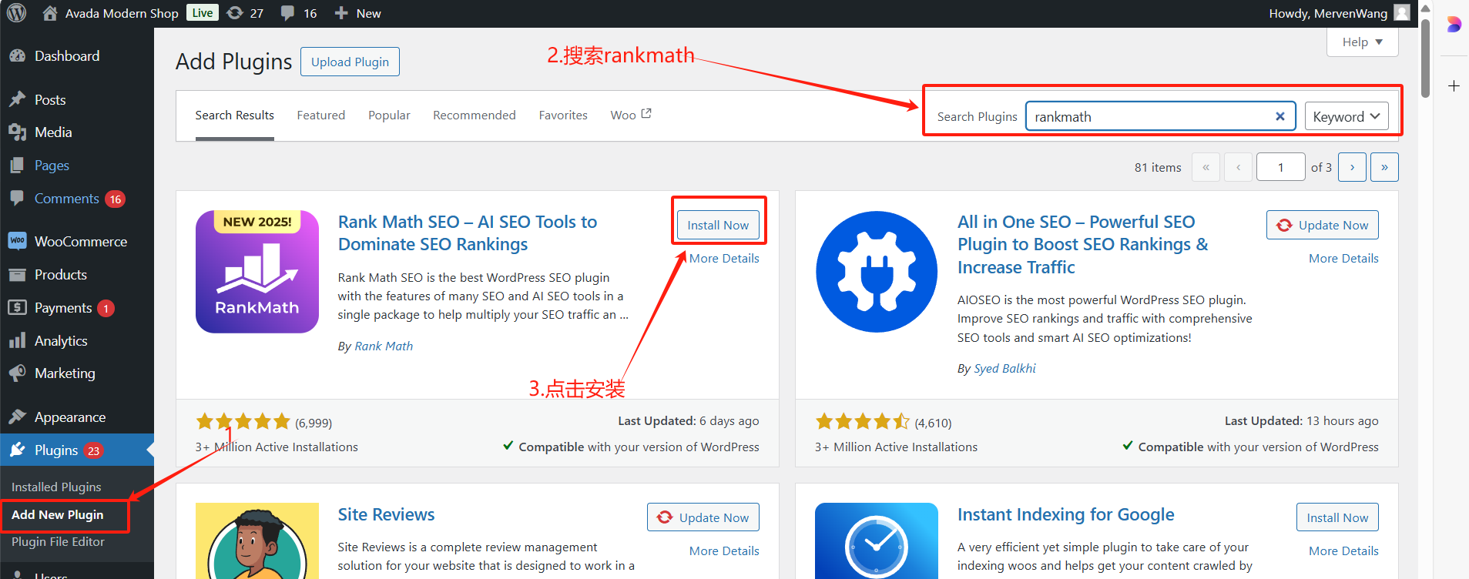Open More Details for All in One SEO

coord(1343,258)
